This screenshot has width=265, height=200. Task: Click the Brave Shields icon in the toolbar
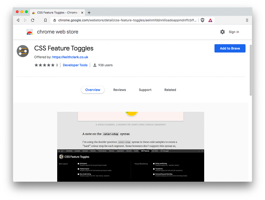(x=202, y=20)
